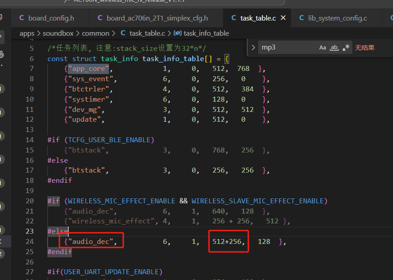Click the C file icon in the breadcrumb
This screenshot has height=280, width=393.
(x=123, y=33)
